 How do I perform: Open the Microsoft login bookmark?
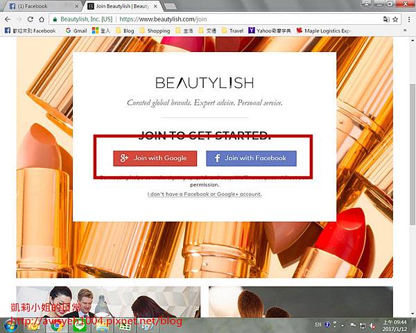pos(101,31)
